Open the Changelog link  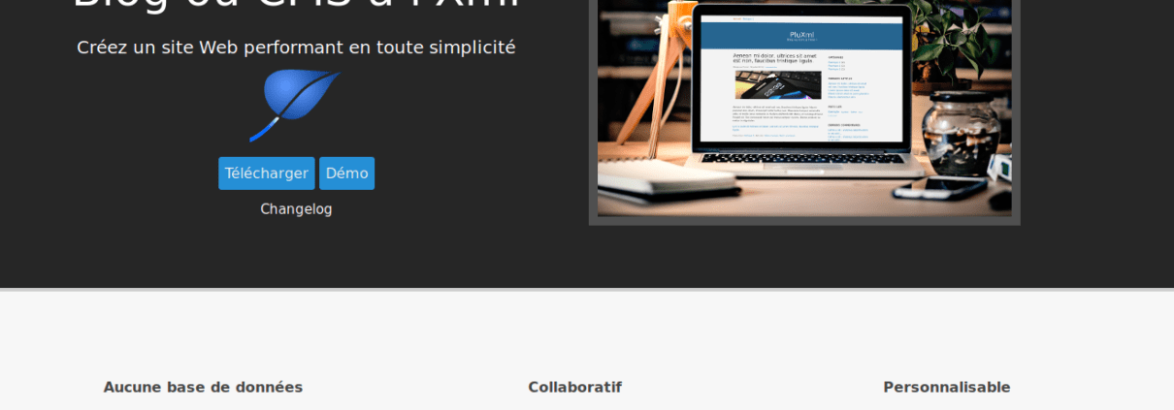pos(296,209)
